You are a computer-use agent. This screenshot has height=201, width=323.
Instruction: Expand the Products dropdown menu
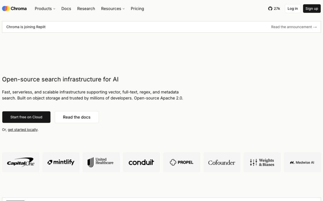tap(45, 8)
